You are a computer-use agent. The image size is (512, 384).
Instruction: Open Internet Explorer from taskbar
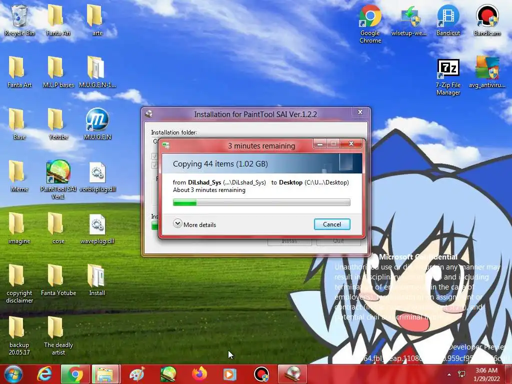[44, 374]
